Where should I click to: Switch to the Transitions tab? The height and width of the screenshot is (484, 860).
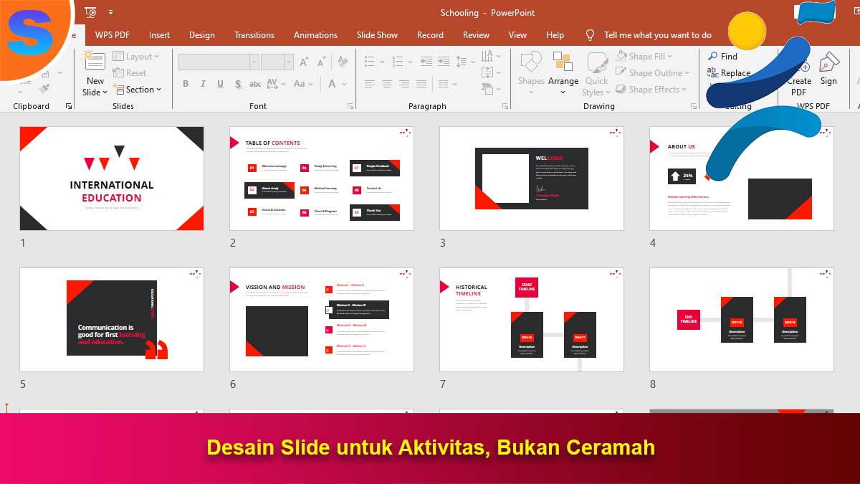coord(254,34)
